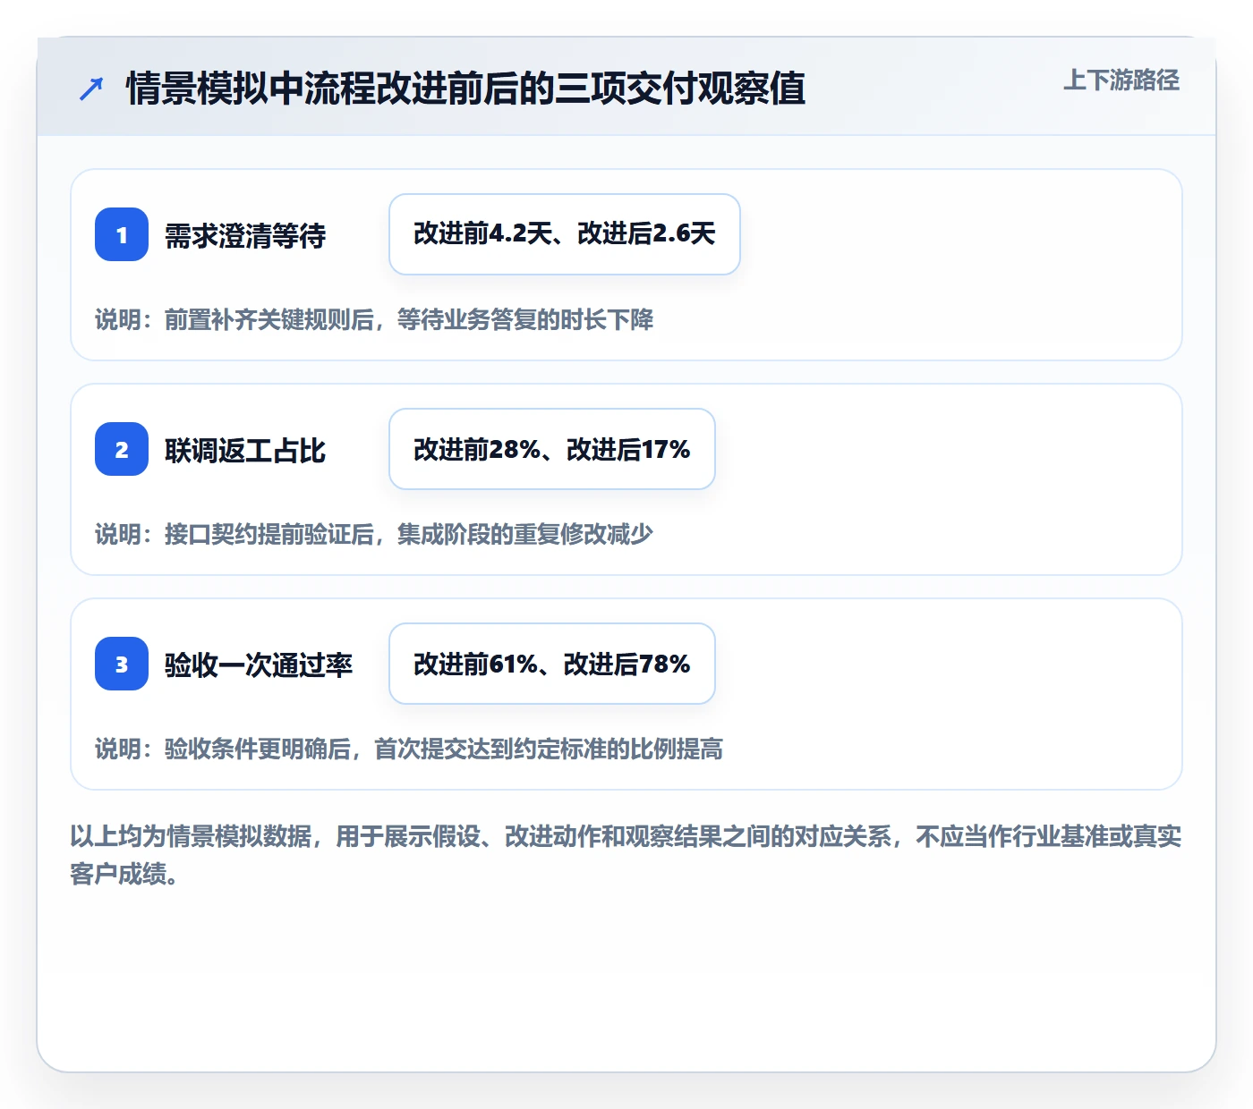The height and width of the screenshot is (1109, 1253).
Task: Click the arrow icon beside the title
Action: pos(91,89)
